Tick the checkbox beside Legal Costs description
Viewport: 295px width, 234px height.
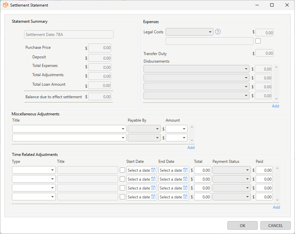coord(258,41)
